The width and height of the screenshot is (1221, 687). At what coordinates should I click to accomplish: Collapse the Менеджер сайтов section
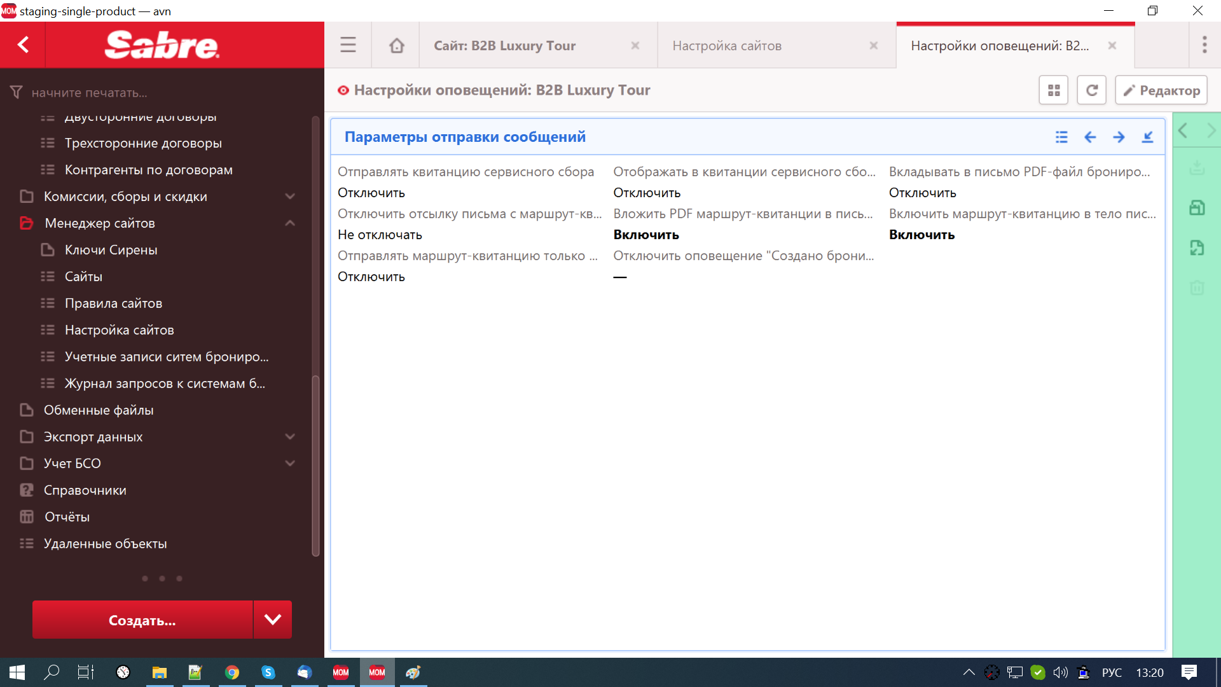pos(290,223)
